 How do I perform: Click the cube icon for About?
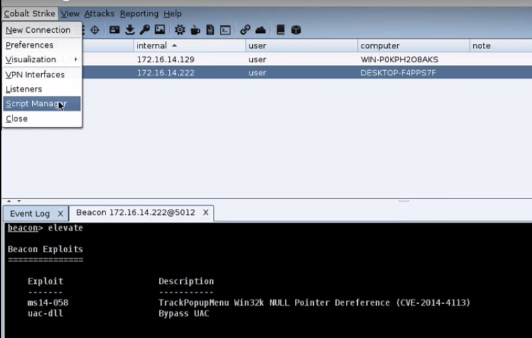[x=296, y=30]
